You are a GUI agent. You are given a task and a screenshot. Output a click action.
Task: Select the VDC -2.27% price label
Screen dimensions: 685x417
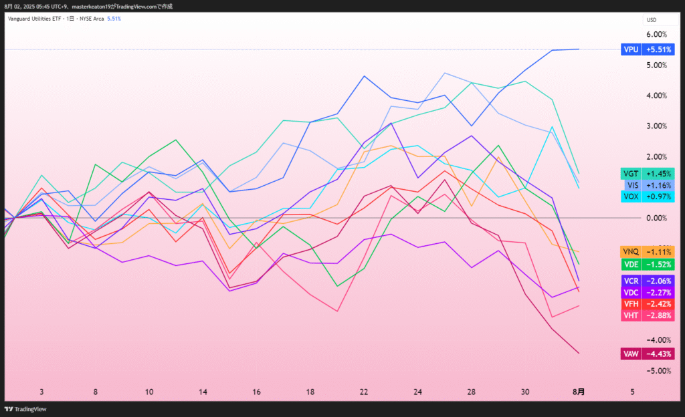(x=648, y=292)
